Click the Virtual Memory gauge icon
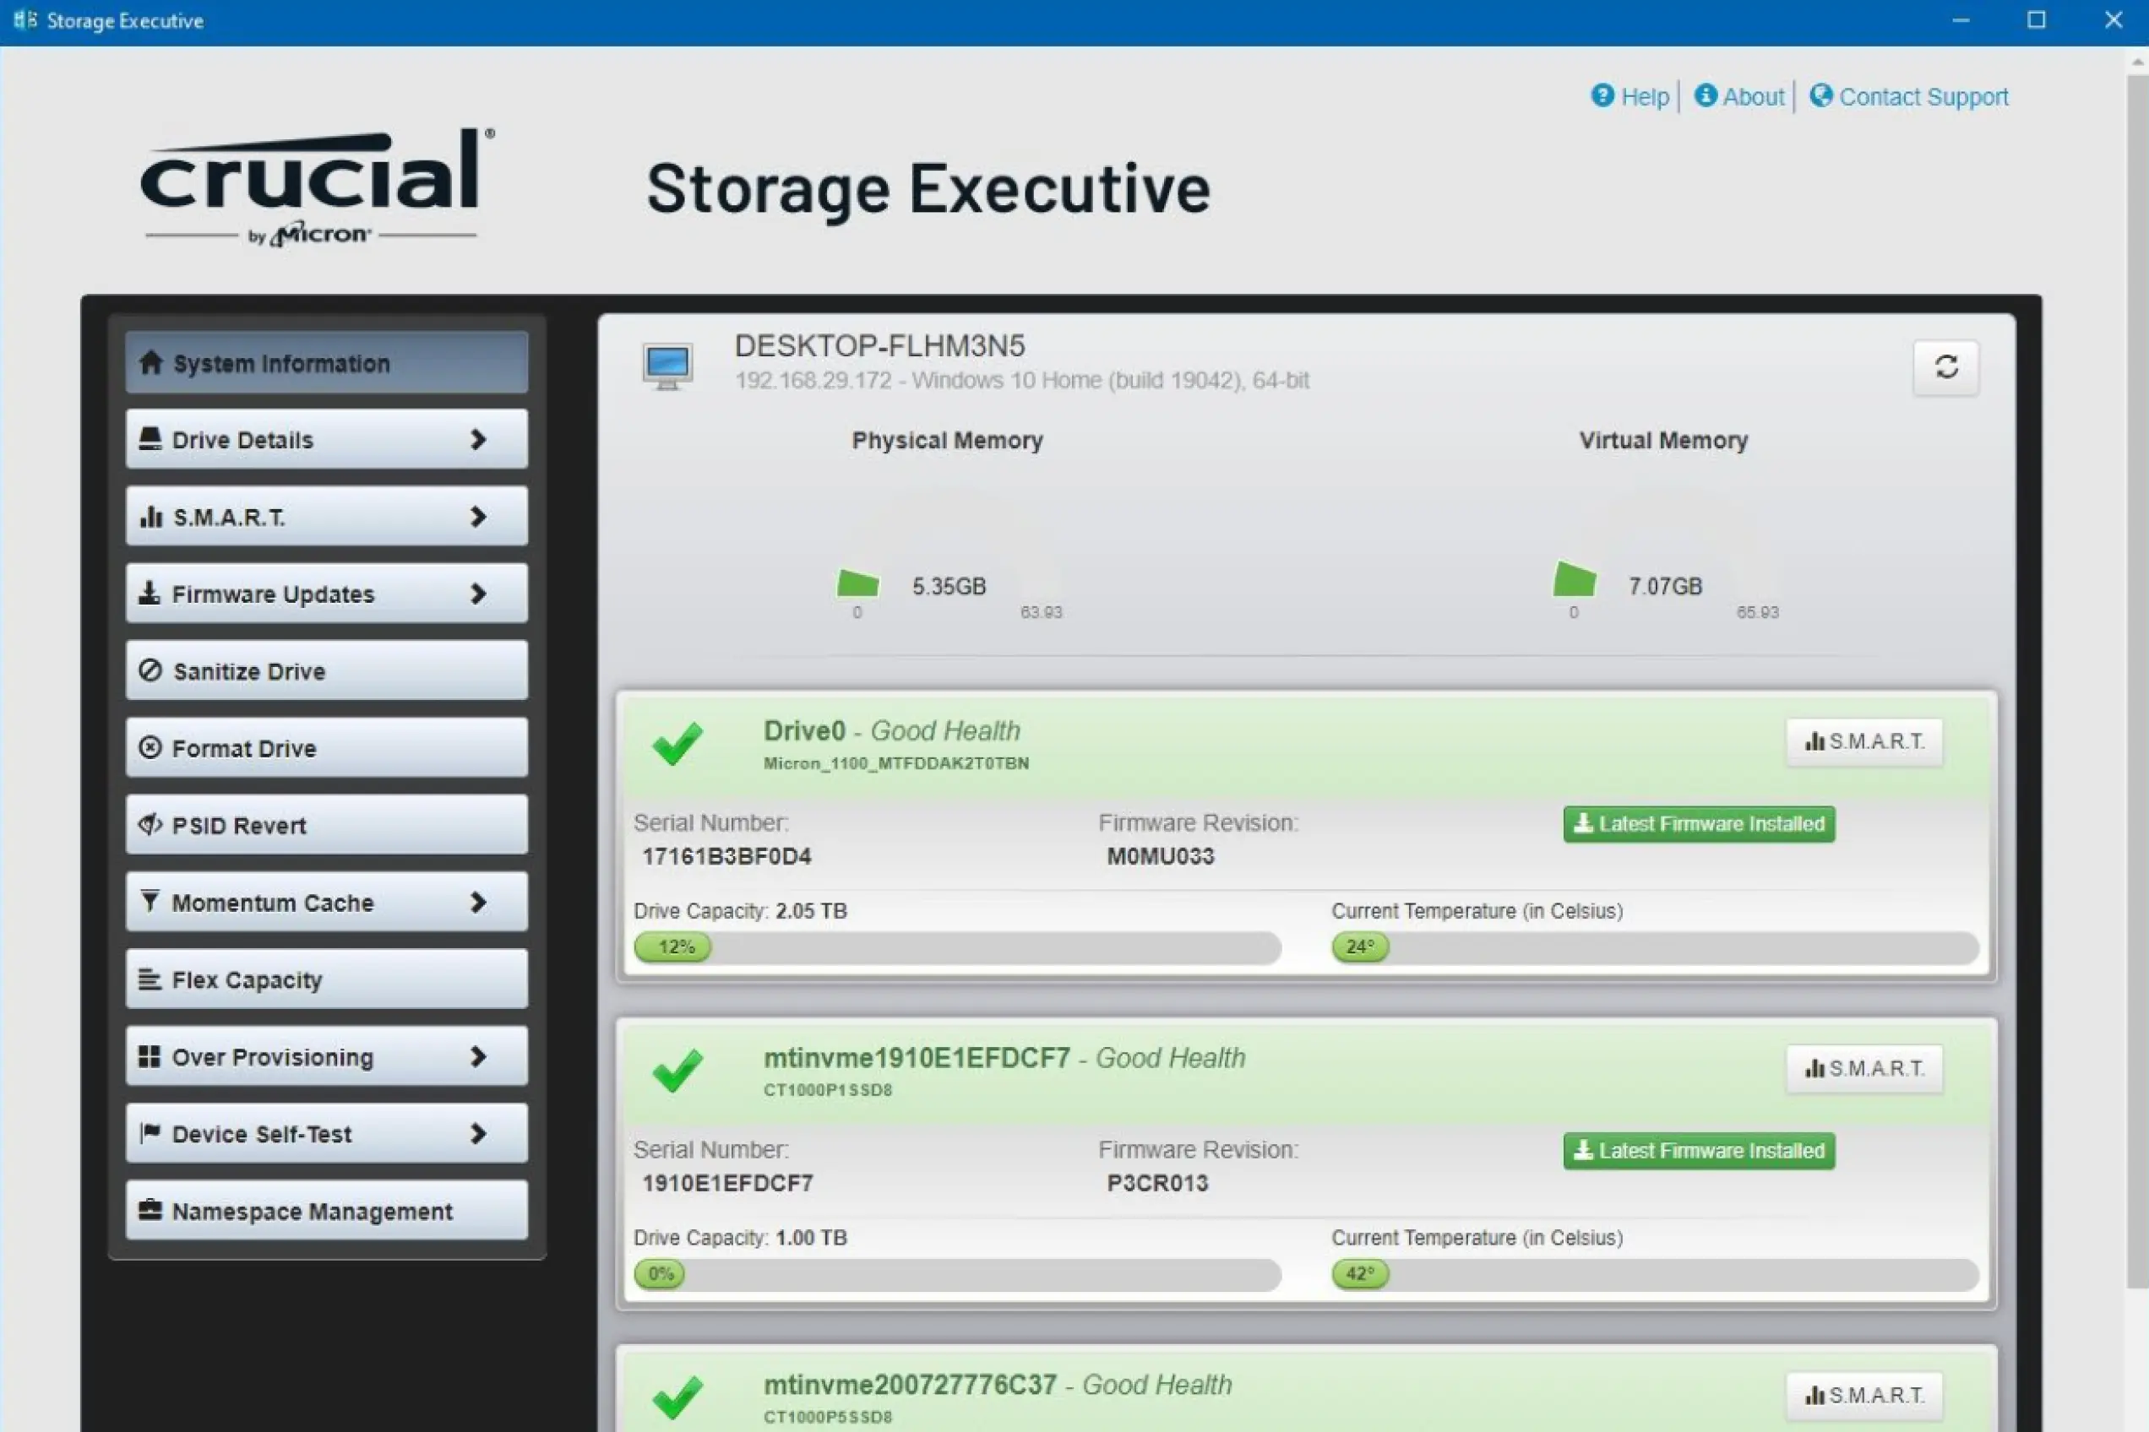 pyautogui.click(x=1574, y=580)
